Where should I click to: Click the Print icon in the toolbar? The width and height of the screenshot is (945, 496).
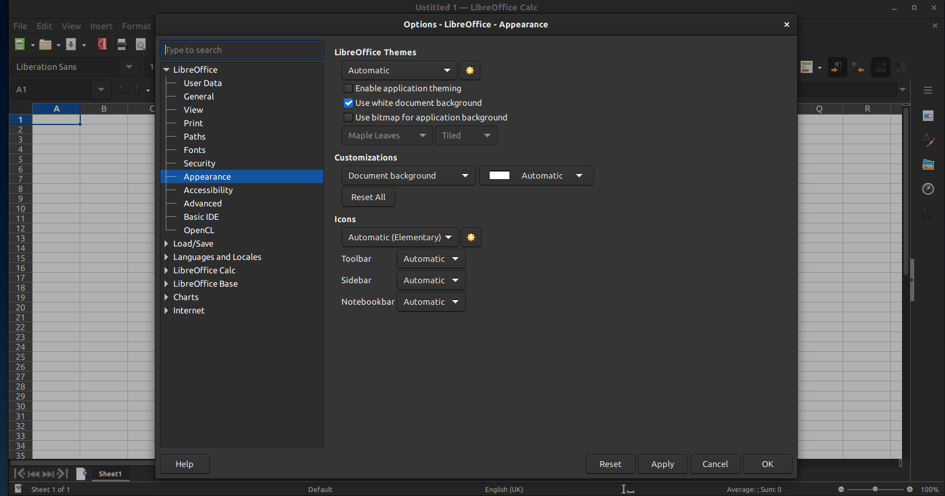coord(122,44)
